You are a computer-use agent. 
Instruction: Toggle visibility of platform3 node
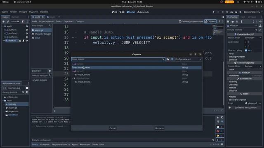(x=27, y=37)
